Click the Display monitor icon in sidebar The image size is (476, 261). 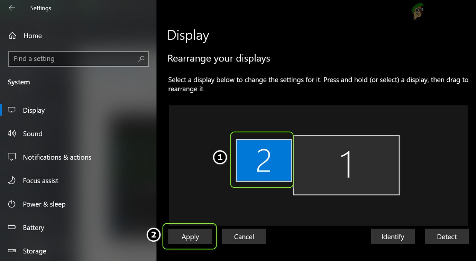pos(12,110)
